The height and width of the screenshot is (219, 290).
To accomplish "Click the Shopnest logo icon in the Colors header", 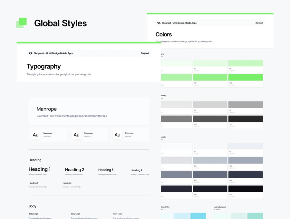I will pyautogui.click(x=159, y=23).
